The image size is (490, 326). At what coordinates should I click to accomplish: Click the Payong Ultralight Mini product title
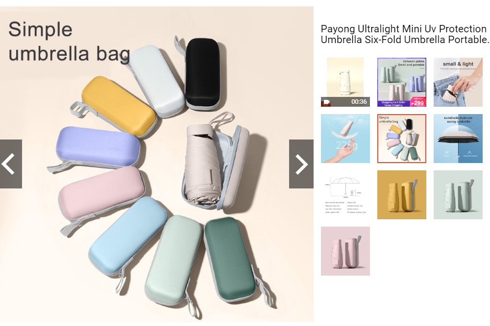[x=405, y=34]
